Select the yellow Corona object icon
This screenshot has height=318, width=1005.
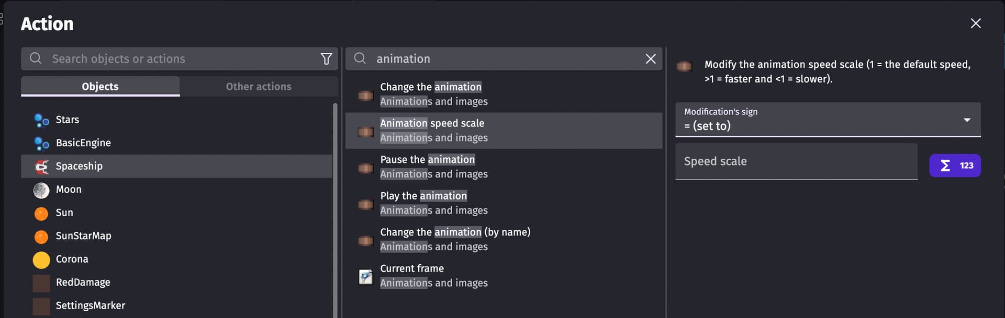click(41, 260)
